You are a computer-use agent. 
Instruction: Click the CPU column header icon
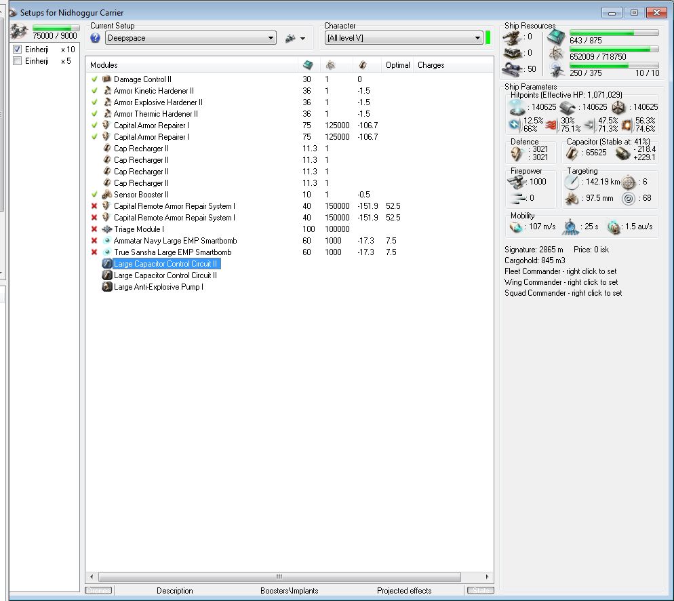pos(307,65)
